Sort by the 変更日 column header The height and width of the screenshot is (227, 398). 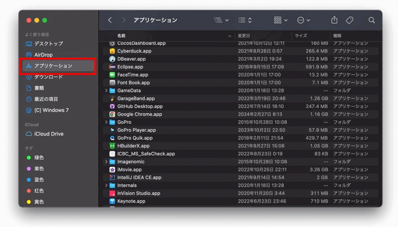coord(244,36)
